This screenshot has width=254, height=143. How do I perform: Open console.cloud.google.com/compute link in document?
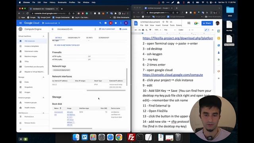173,75
